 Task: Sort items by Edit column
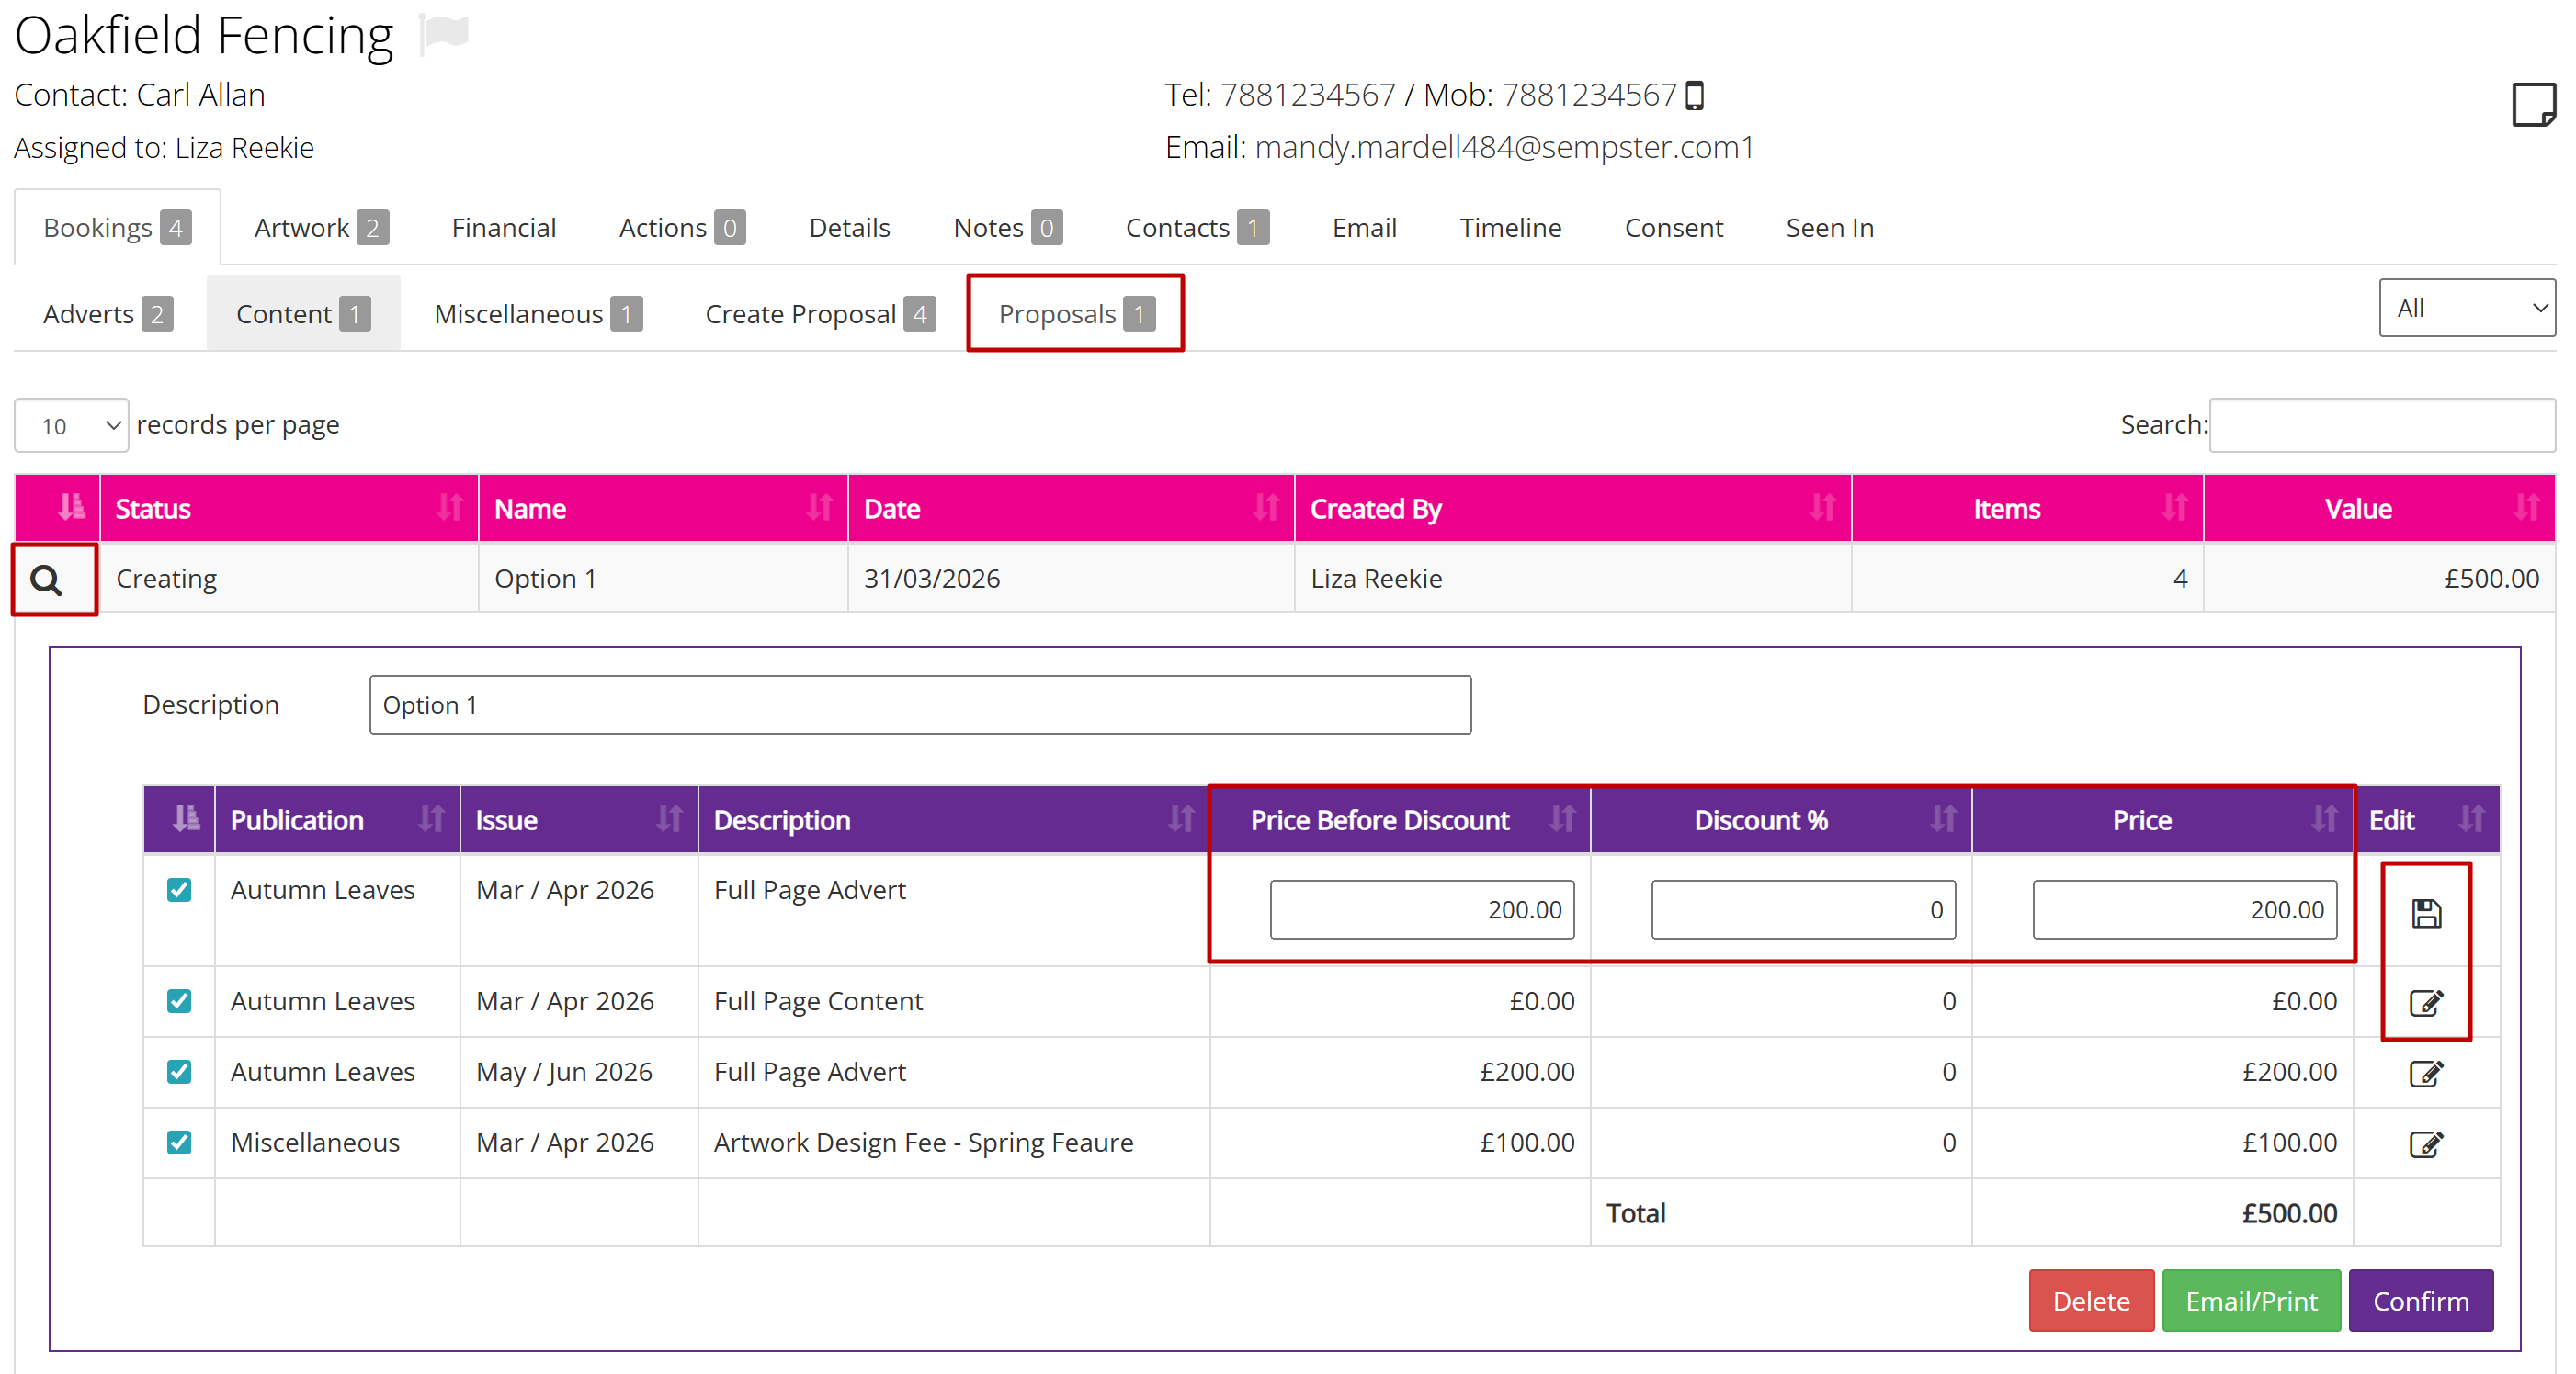2426,820
